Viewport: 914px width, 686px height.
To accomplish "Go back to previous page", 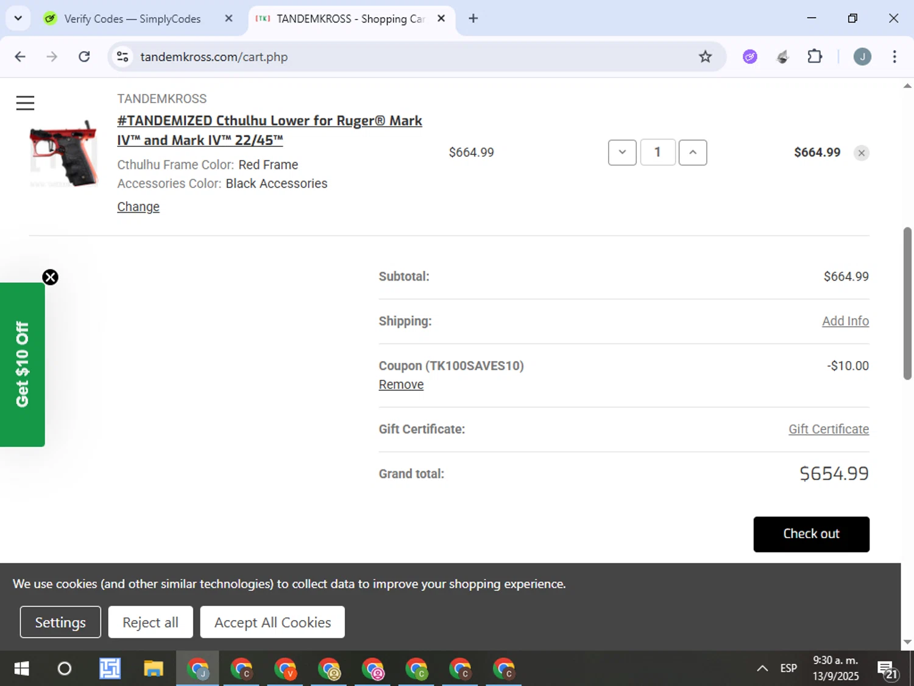I will (20, 57).
